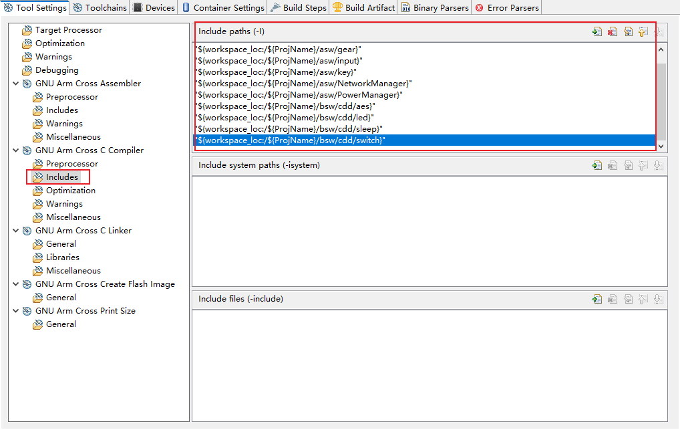
Task: Edit selected include path (-I)
Action: (628, 31)
